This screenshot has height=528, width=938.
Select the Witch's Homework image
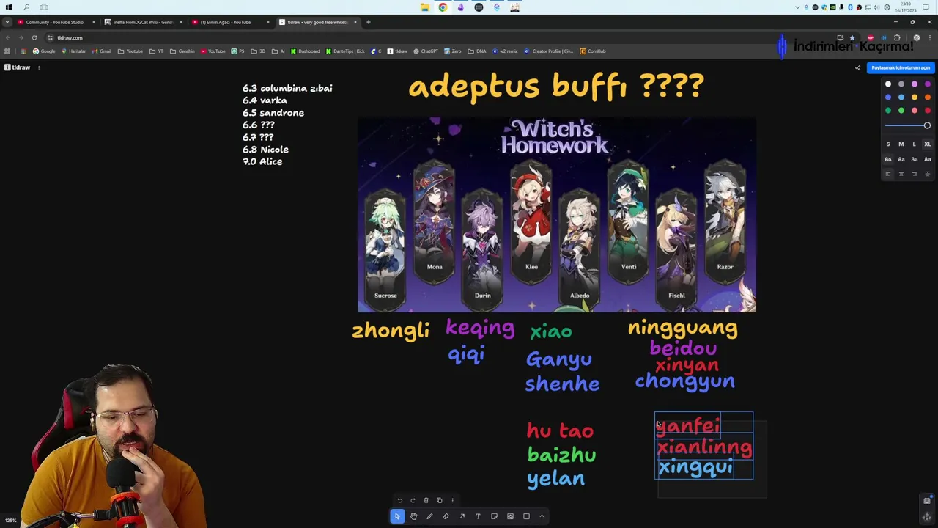(557, 215)
